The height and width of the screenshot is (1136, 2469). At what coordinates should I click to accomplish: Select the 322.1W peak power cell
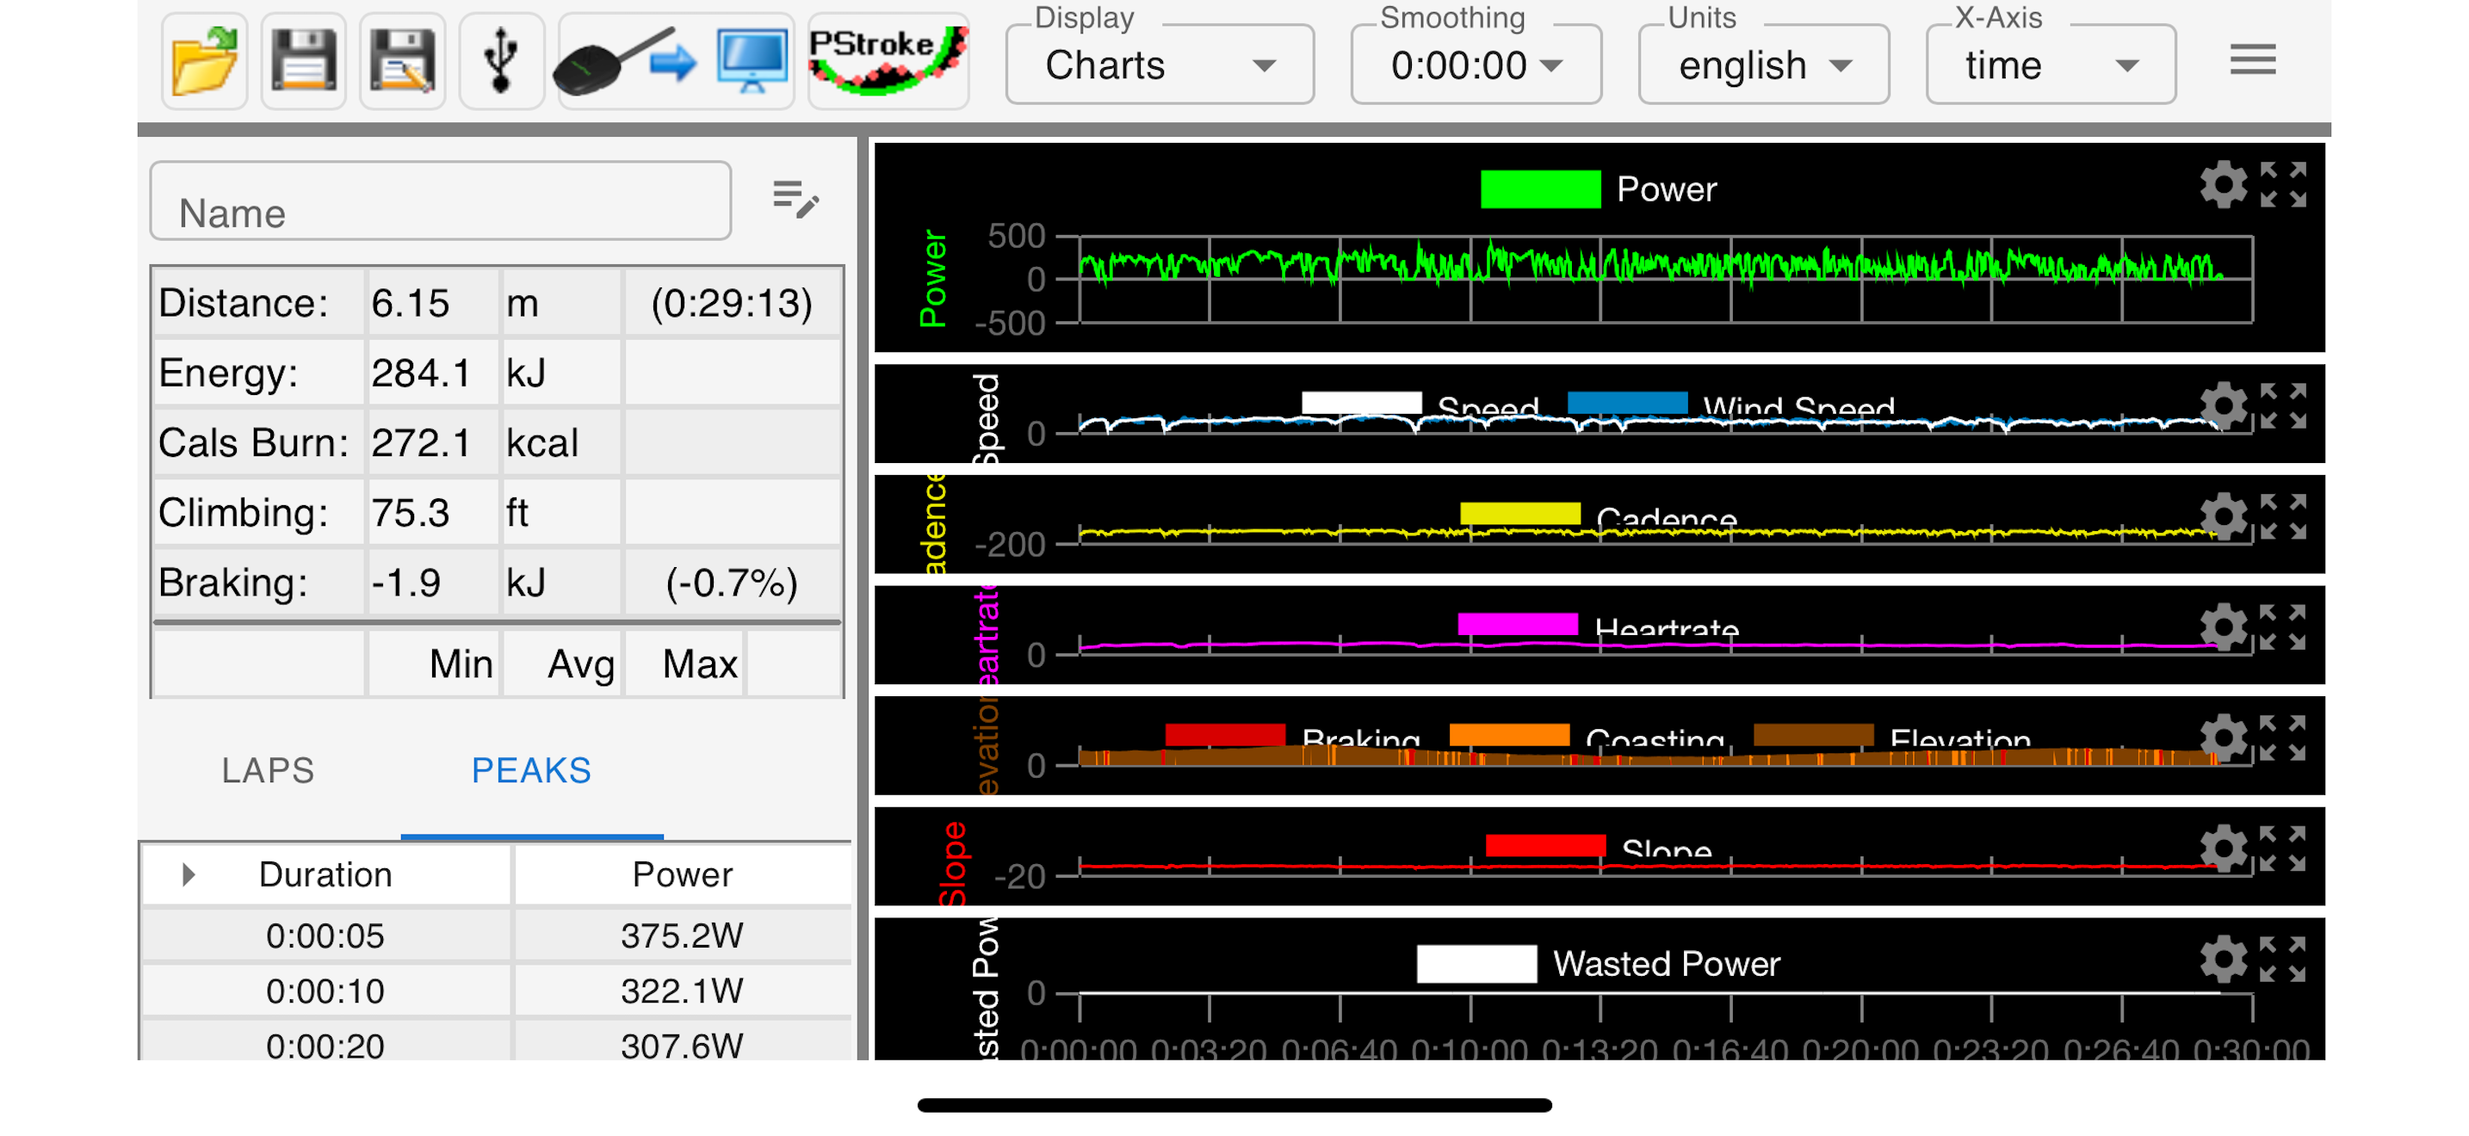(x=683, y=991)
